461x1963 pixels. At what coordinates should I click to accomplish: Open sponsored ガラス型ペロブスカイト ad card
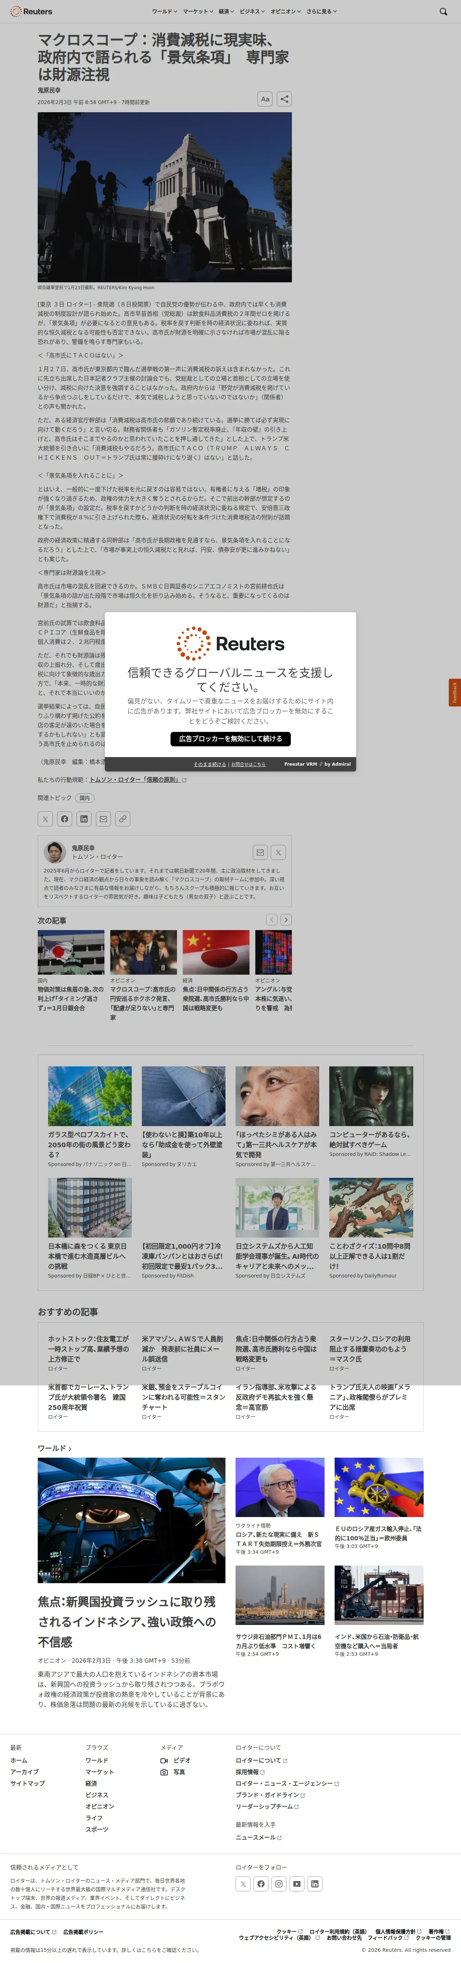[x=90, y=1116]
